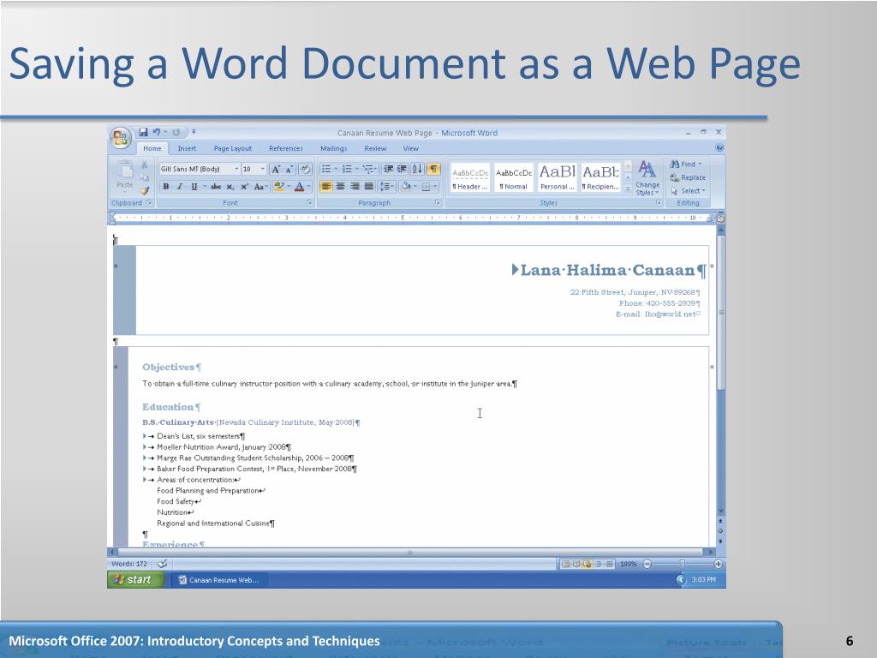This screenshot has width=877, height=658.
Task: Open Customize Quick Access Toolbar arrow
Action: point(194,132)
